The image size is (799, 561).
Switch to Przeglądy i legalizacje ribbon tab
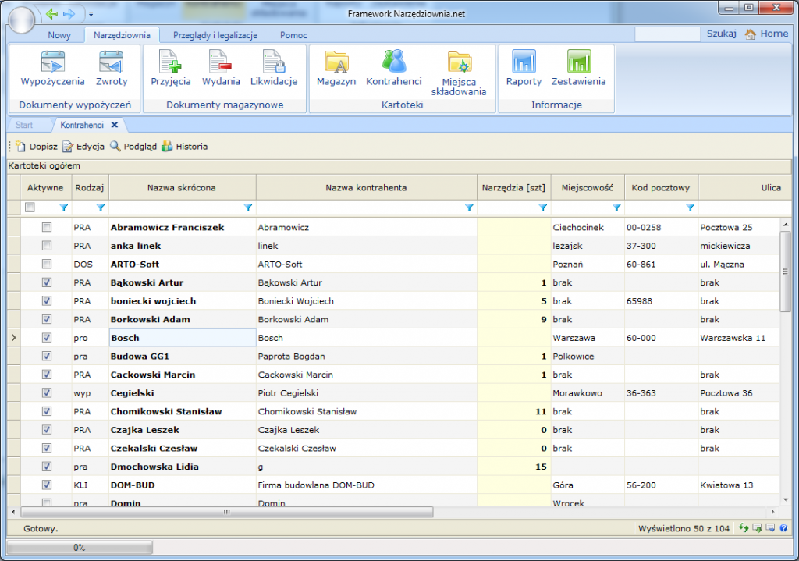coord(215,35)
